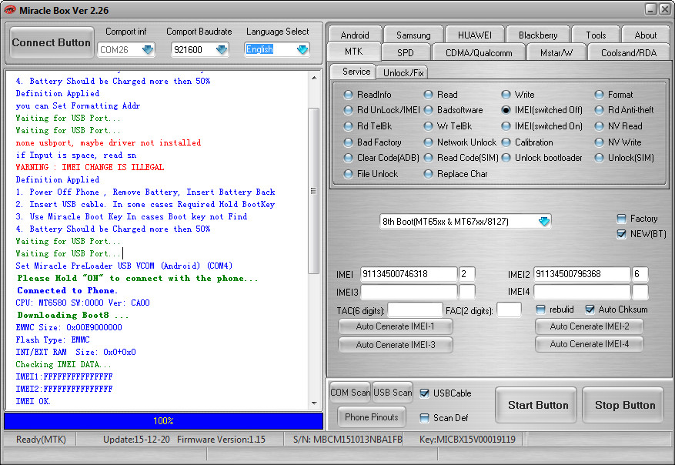
Task: Select the Wr TelBk radio option
Action: point(429,126)
